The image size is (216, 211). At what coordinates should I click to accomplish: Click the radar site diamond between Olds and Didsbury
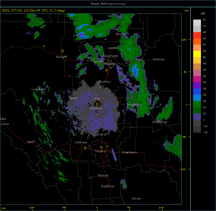coord(97,104)
